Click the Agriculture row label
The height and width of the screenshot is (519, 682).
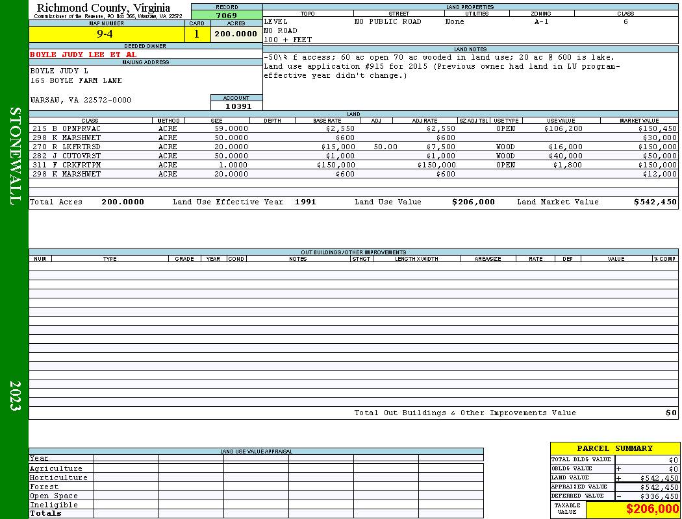[x=56, y=468]
